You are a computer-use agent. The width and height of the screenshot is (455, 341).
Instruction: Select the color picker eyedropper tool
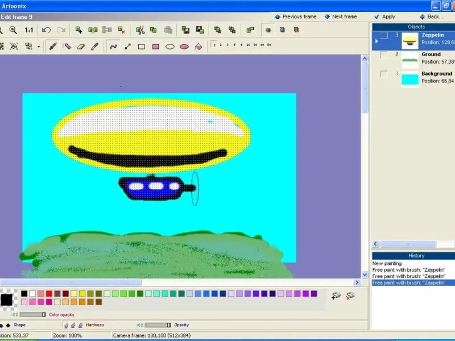pyautogui.click(x=94, y=47)
